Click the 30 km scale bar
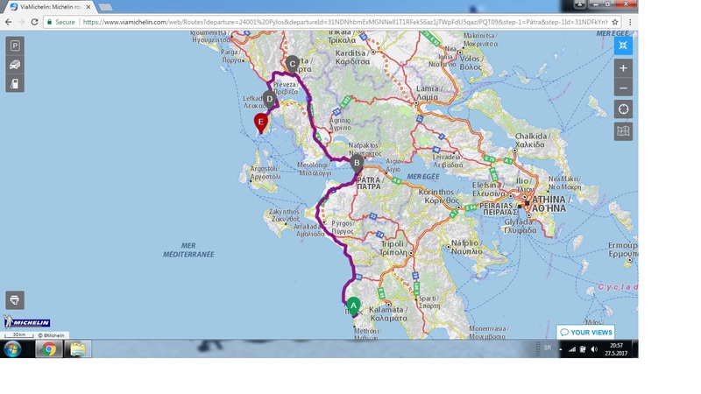Screen dimensions: 701x394 [x=18, y=335]
